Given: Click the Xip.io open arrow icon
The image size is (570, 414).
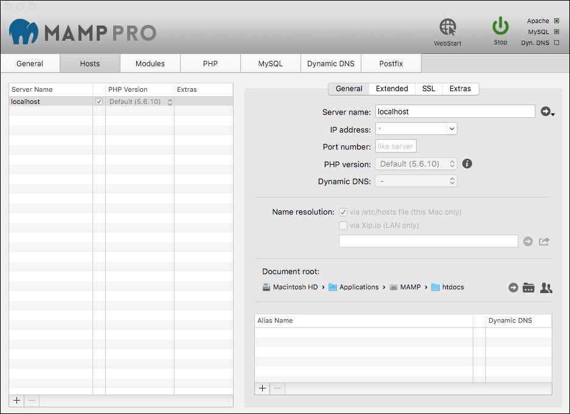Looking at the screenshot, I should (x=528, y=241).
